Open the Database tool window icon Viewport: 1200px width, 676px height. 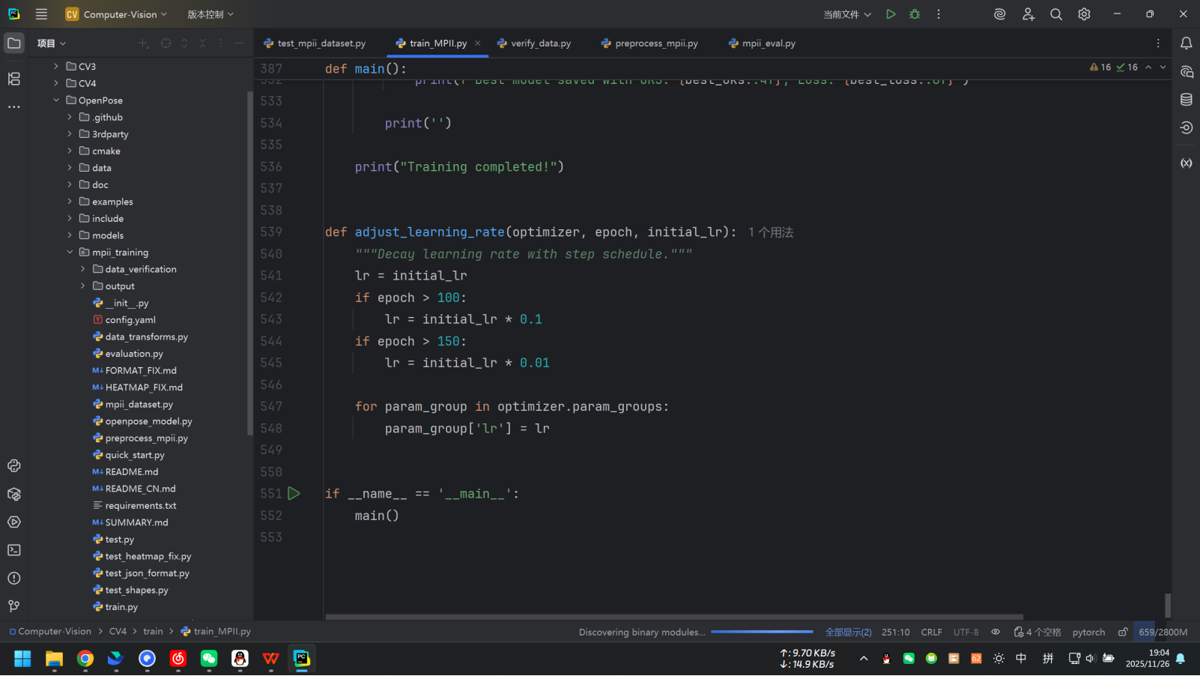tap(1187, 100)
